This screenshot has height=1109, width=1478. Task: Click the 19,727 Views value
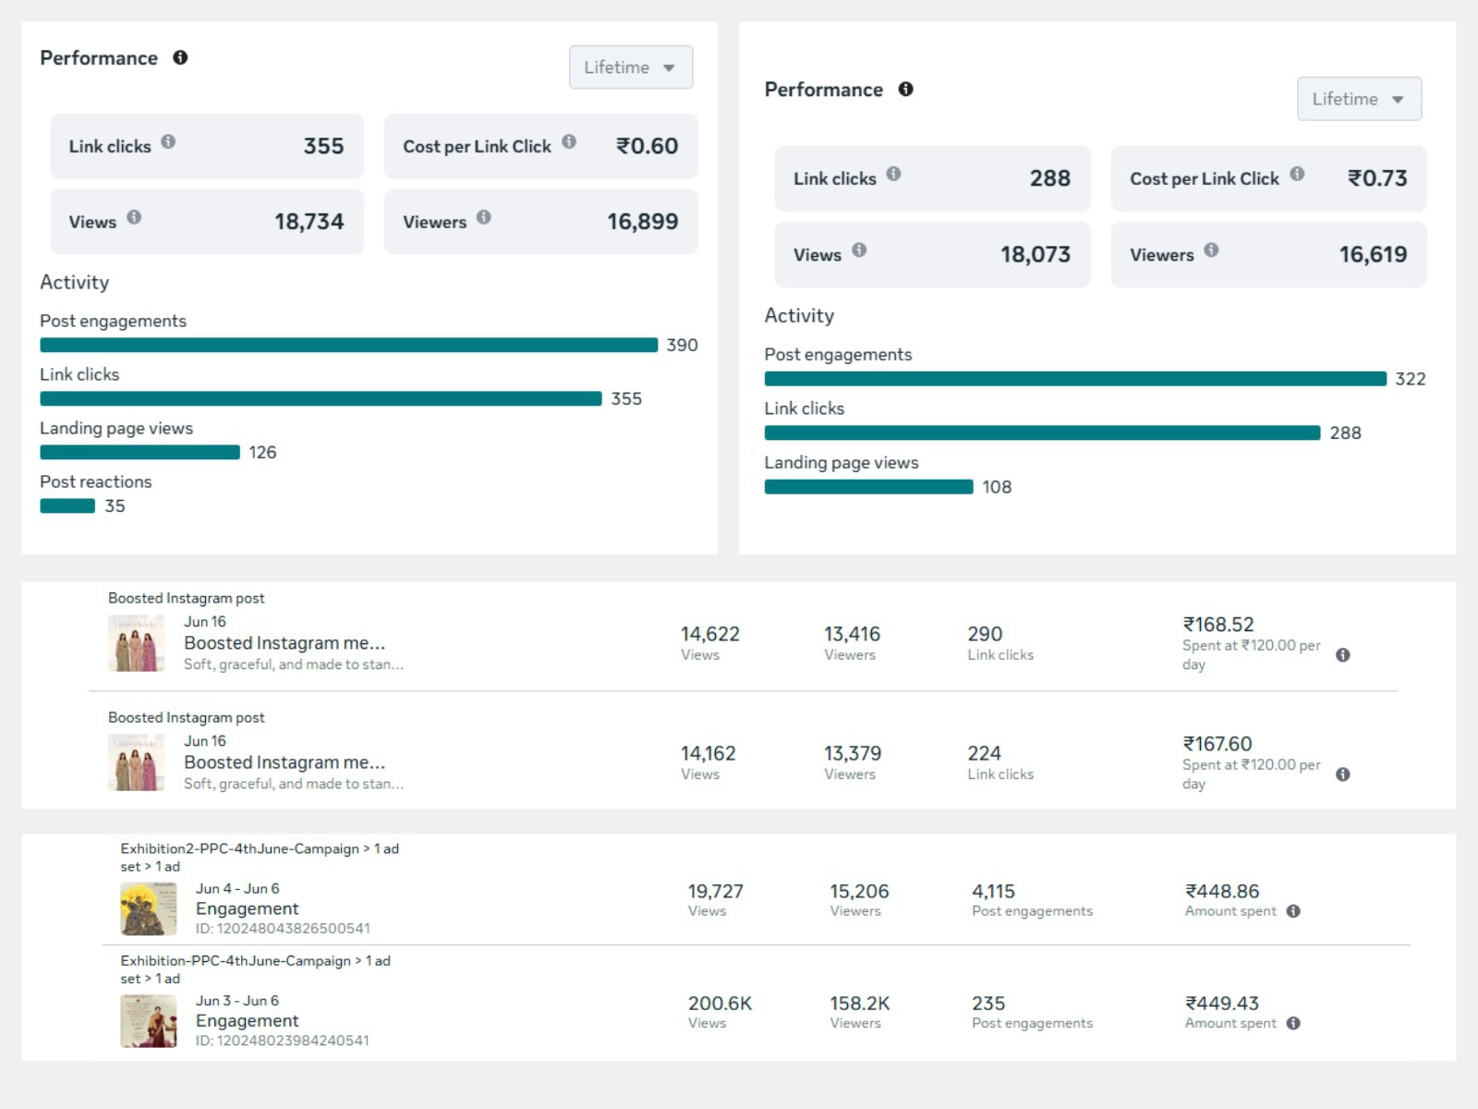[x=716, y=891]
